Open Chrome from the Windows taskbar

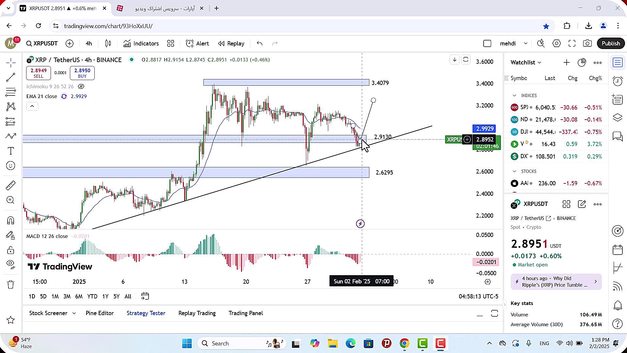pos(404,343)
